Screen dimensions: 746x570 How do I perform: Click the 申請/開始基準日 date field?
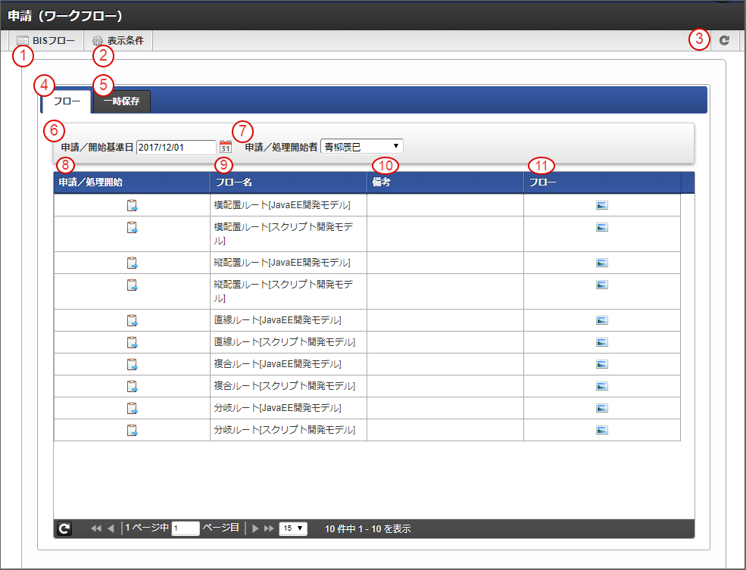point(176,148)
